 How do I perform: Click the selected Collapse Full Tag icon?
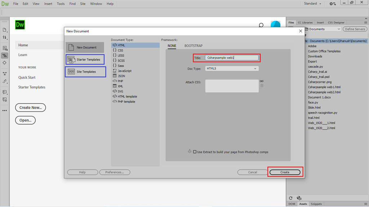coord(4,55)
